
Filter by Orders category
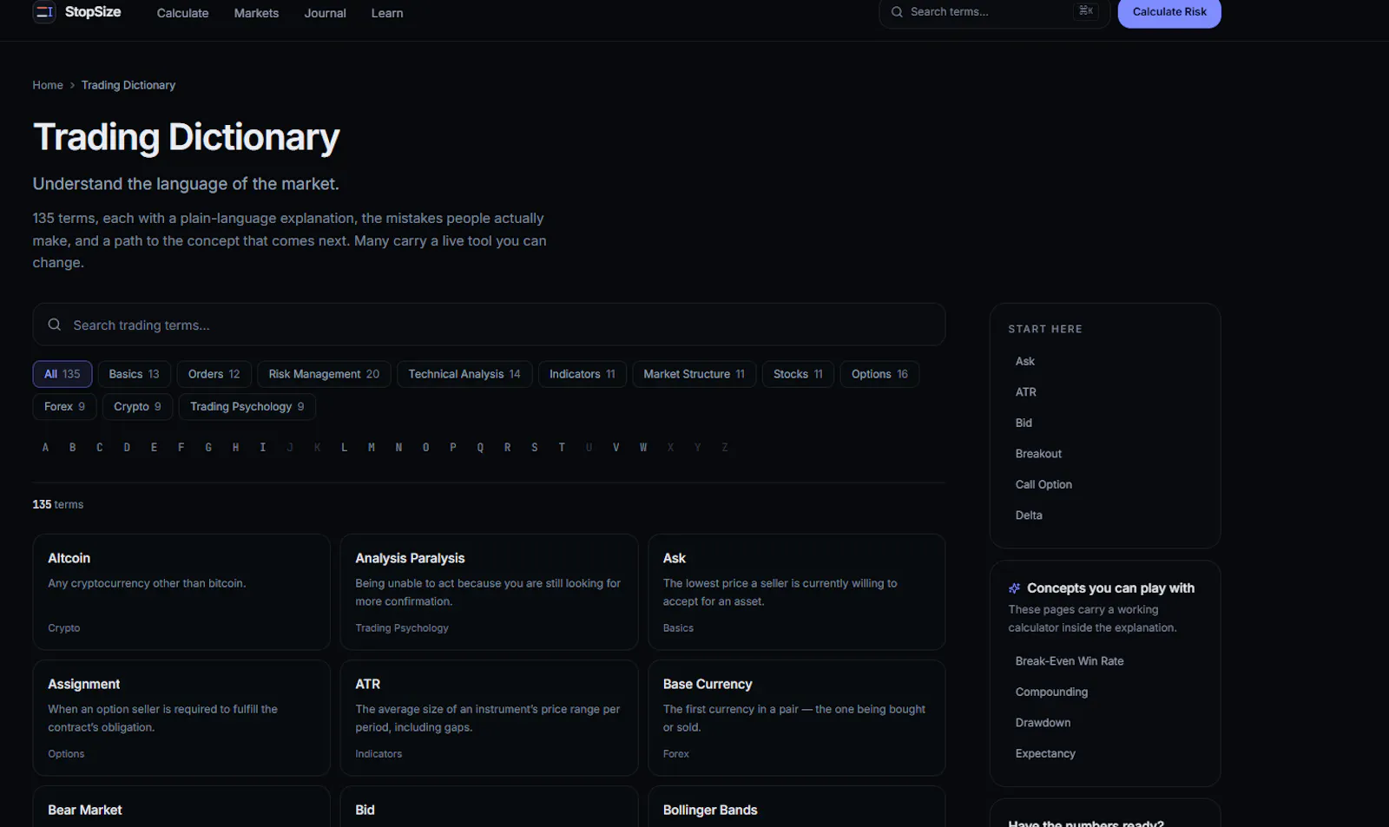pos(214,374)
